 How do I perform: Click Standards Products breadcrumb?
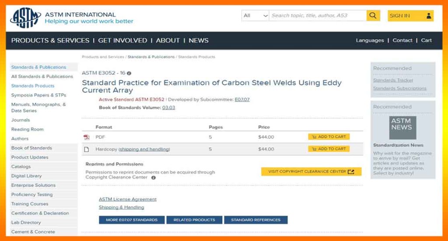(196, 57)
